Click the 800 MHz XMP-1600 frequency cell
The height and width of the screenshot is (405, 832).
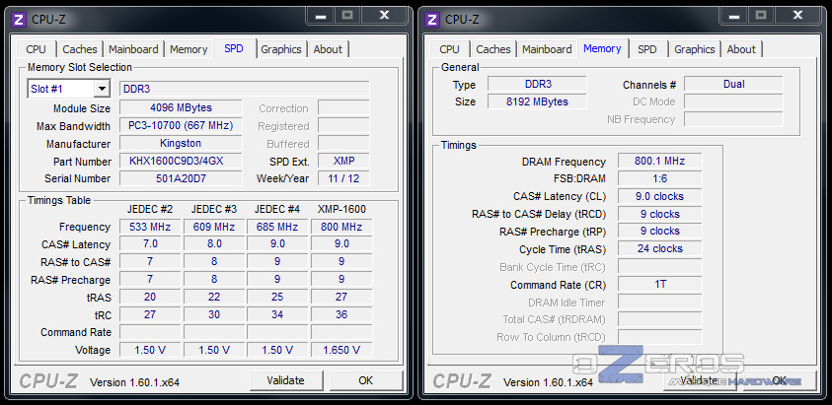click(341, 227)
